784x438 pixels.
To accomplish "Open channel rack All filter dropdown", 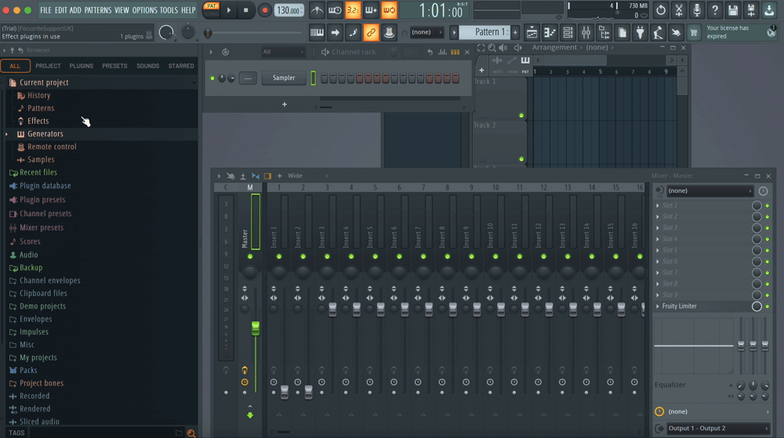I will point(283,52).
